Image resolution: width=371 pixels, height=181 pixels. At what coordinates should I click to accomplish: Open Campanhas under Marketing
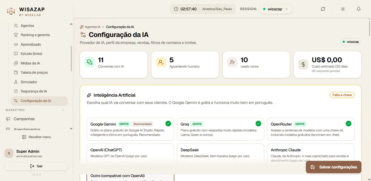[x=37, y=119]
